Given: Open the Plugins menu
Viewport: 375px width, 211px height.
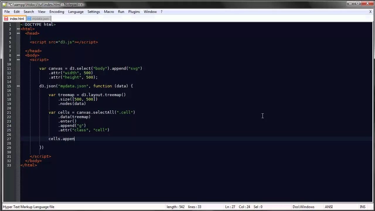Looking at the screenshot, I should [134, 12].
